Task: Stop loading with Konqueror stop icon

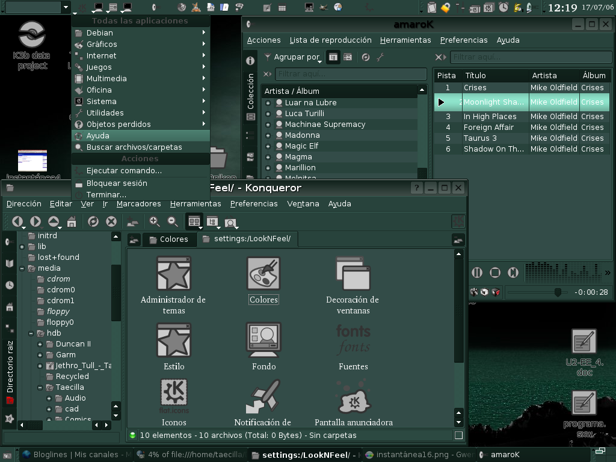Action: click(x=111, y=221)
